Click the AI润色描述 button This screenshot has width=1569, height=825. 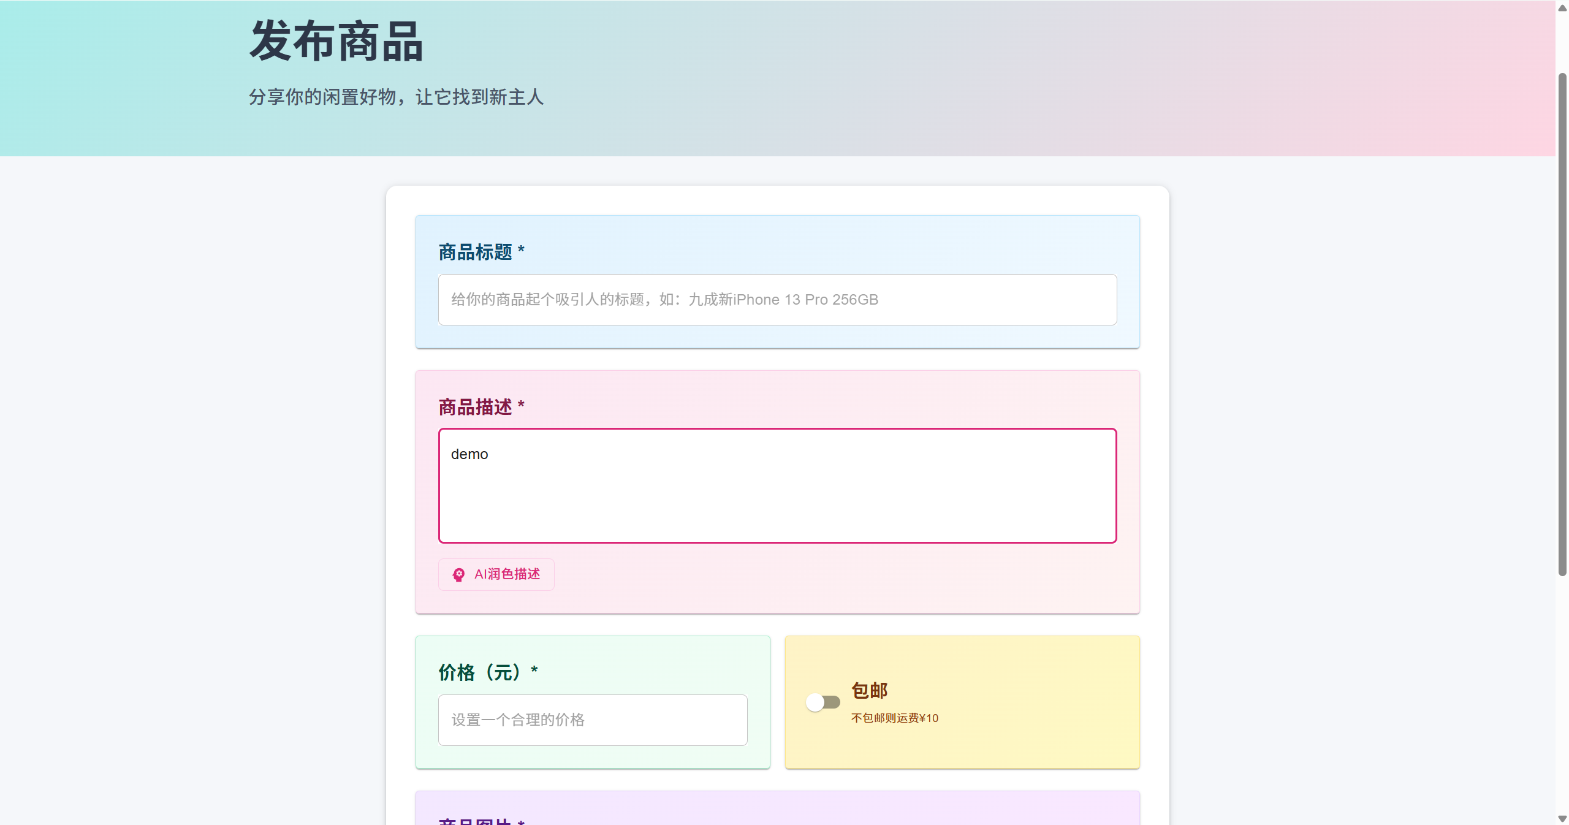(x=496, y=574)
